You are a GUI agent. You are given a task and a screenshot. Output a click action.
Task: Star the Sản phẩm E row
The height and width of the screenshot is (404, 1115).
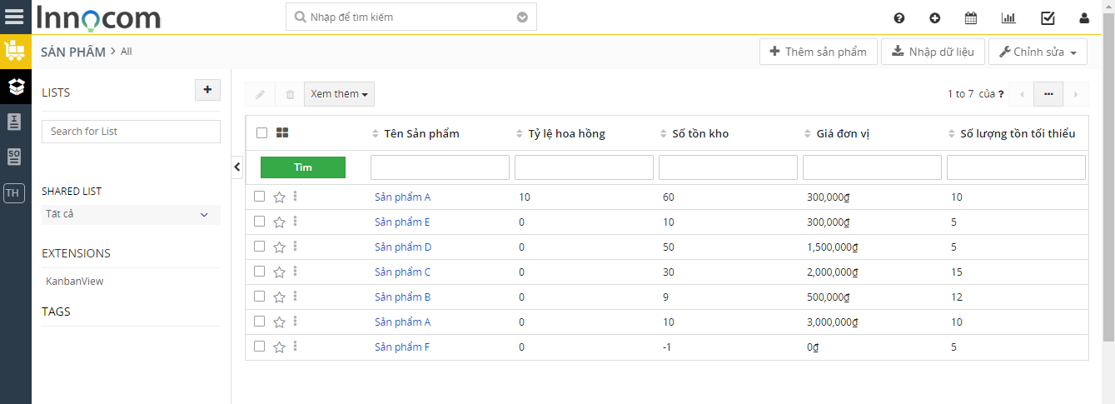[x=280, y=222]
